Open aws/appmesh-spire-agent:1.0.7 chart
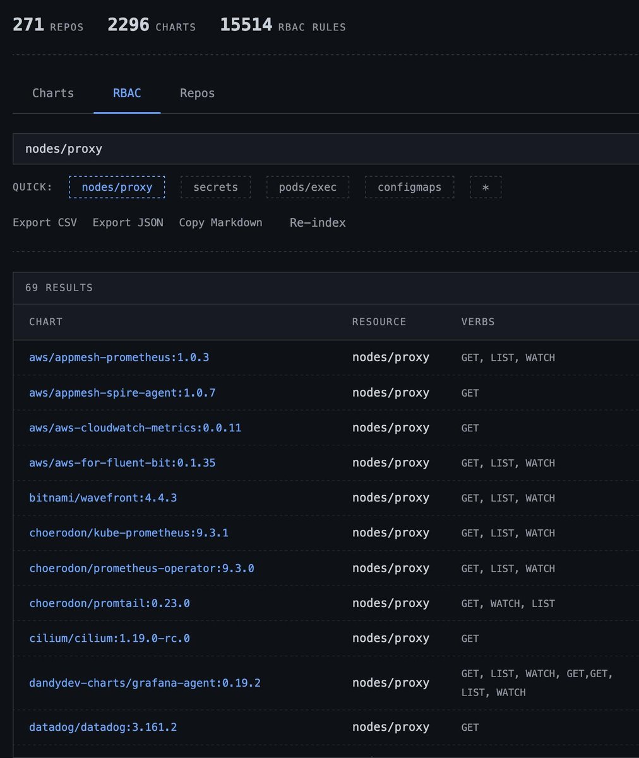This screenshot has height=758, width=639. click(122, 393)
